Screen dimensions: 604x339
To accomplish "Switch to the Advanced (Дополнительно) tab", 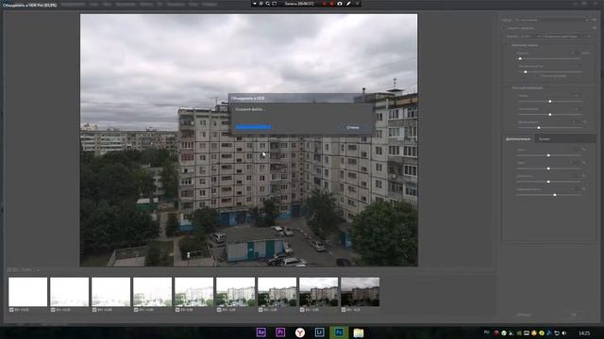I will coord(518,138).
